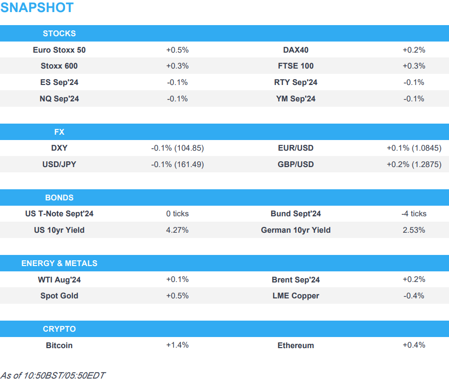Click the CRYPTO section header

click(x=59, y=329)
